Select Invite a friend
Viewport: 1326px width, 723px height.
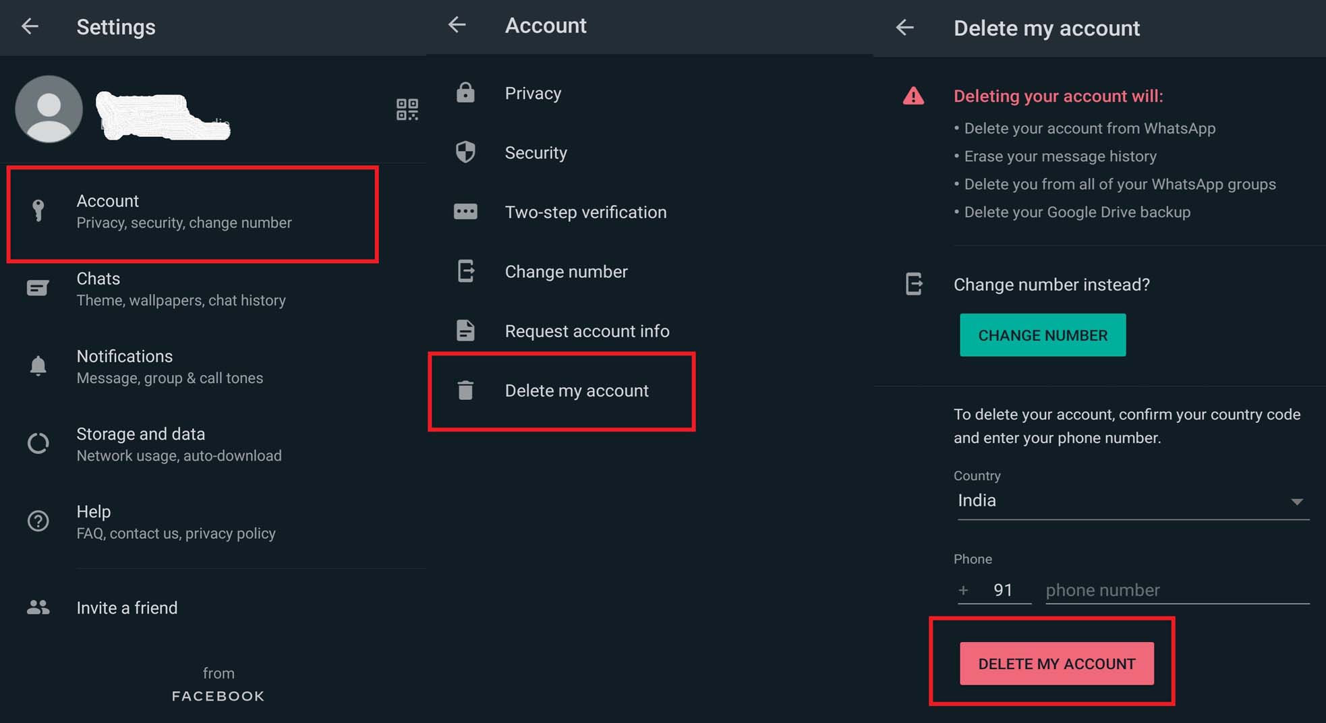213,608
